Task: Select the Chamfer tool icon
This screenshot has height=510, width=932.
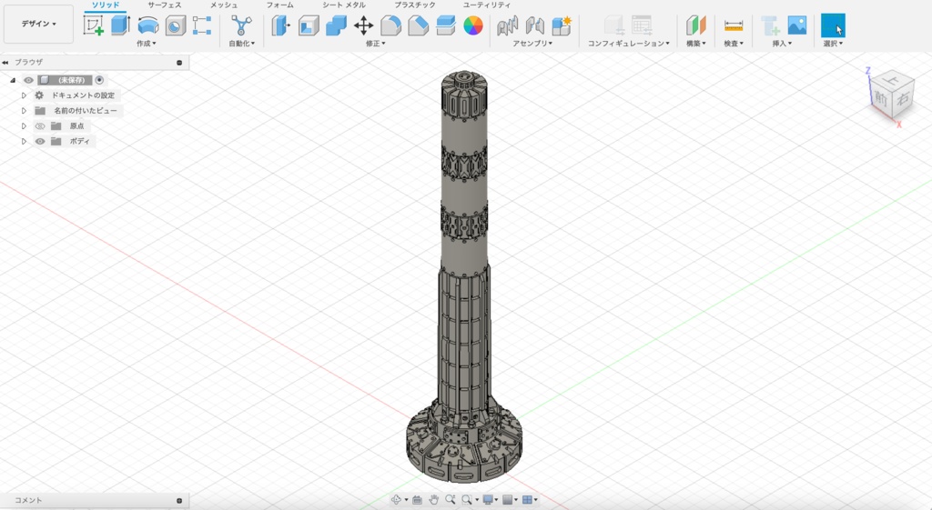Action: click(418, 25)
